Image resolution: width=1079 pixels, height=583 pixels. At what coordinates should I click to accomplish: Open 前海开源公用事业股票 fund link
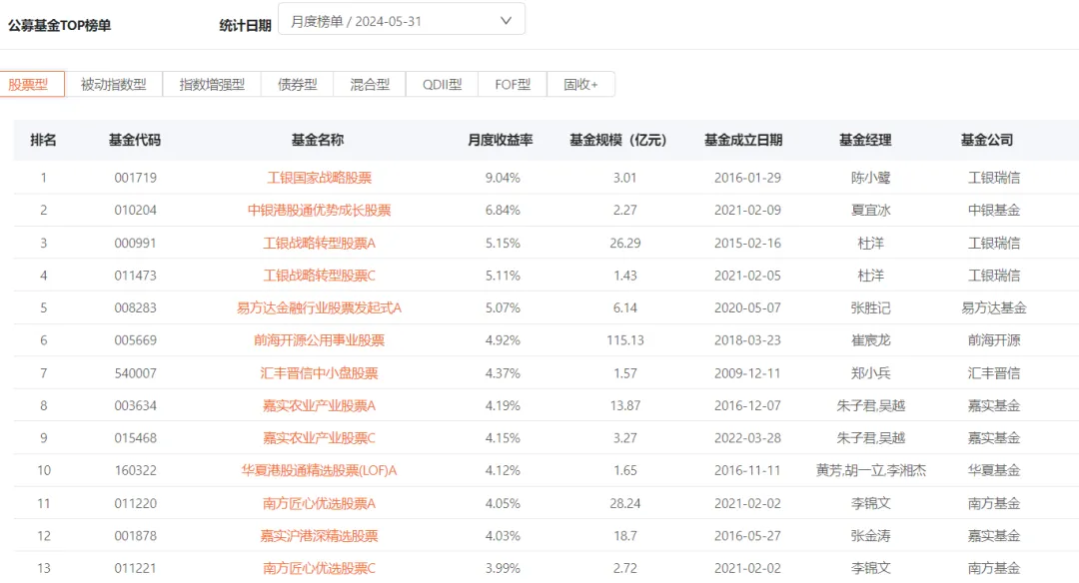coord(322,339)
